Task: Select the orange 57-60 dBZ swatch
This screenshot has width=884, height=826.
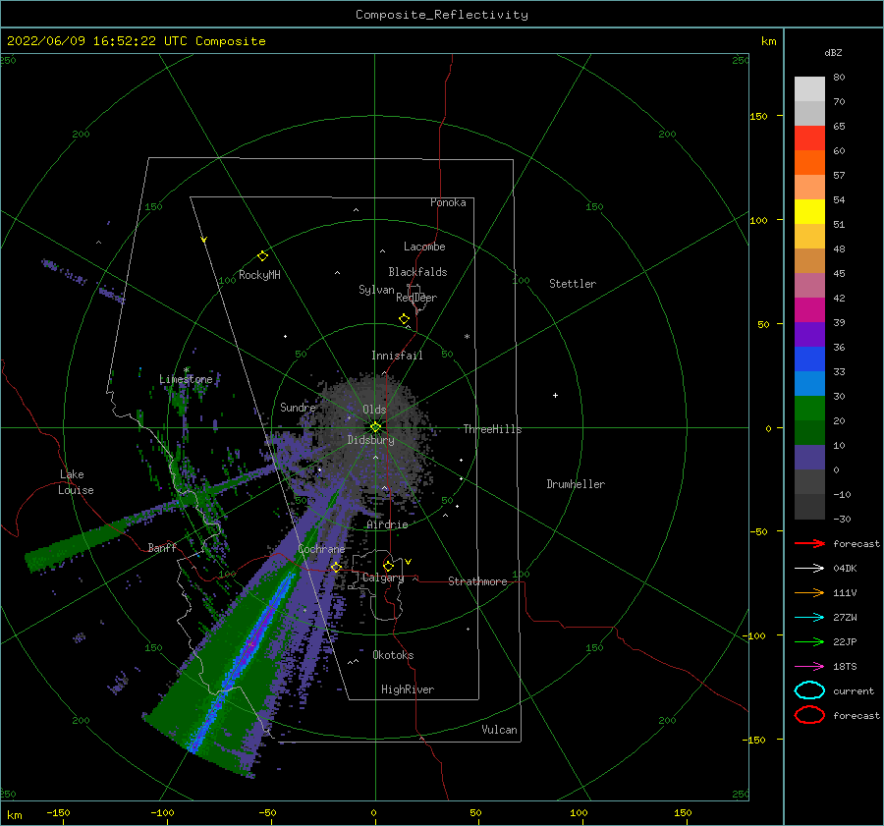Action: (x=809, y=163)
